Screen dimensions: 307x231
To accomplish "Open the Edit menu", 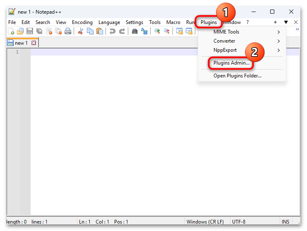I will point(26,22).
